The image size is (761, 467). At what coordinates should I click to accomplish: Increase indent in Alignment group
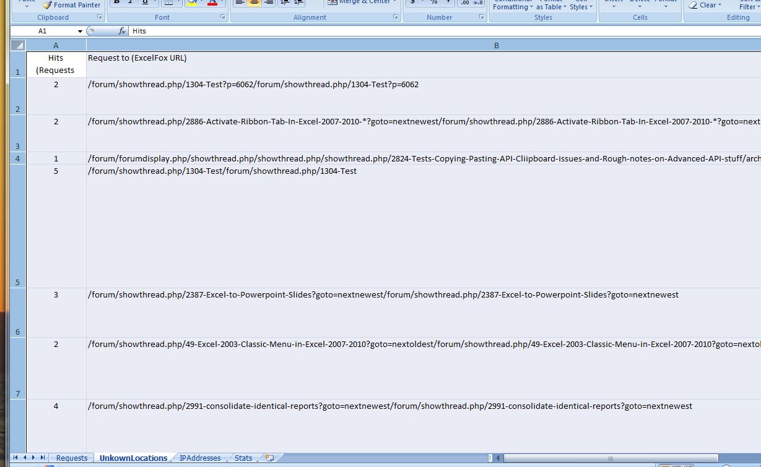pyautogui.click(x=298, y=2)
